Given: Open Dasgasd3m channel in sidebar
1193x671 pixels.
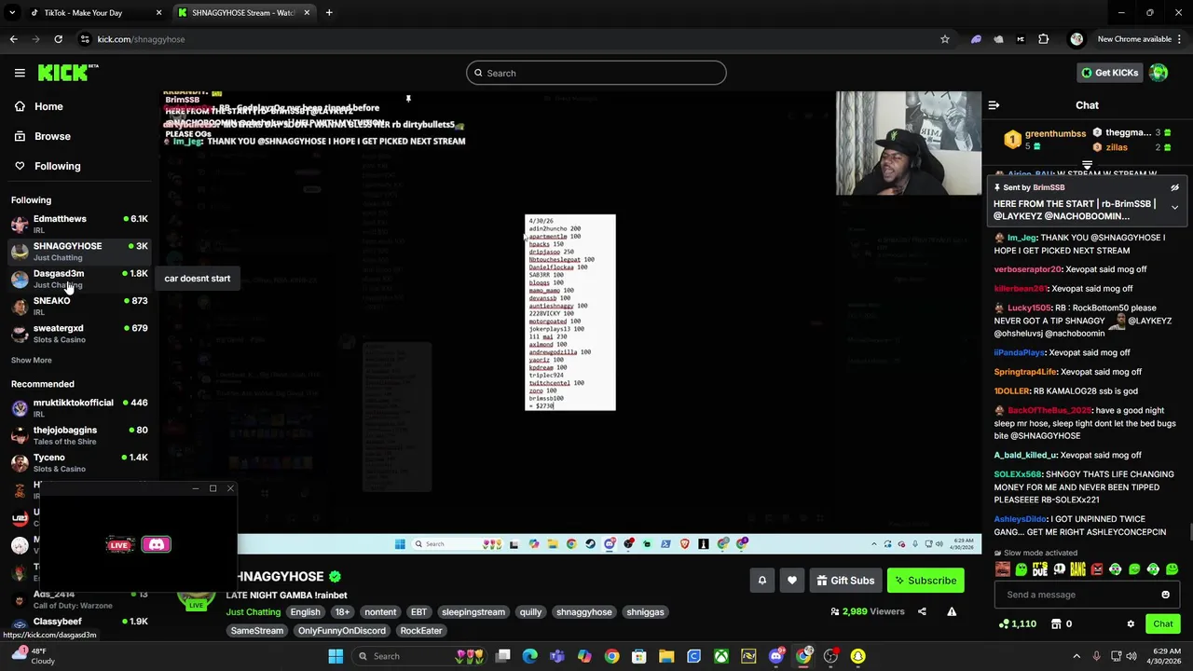Looking at the screenshot, I should pos(79,279).
